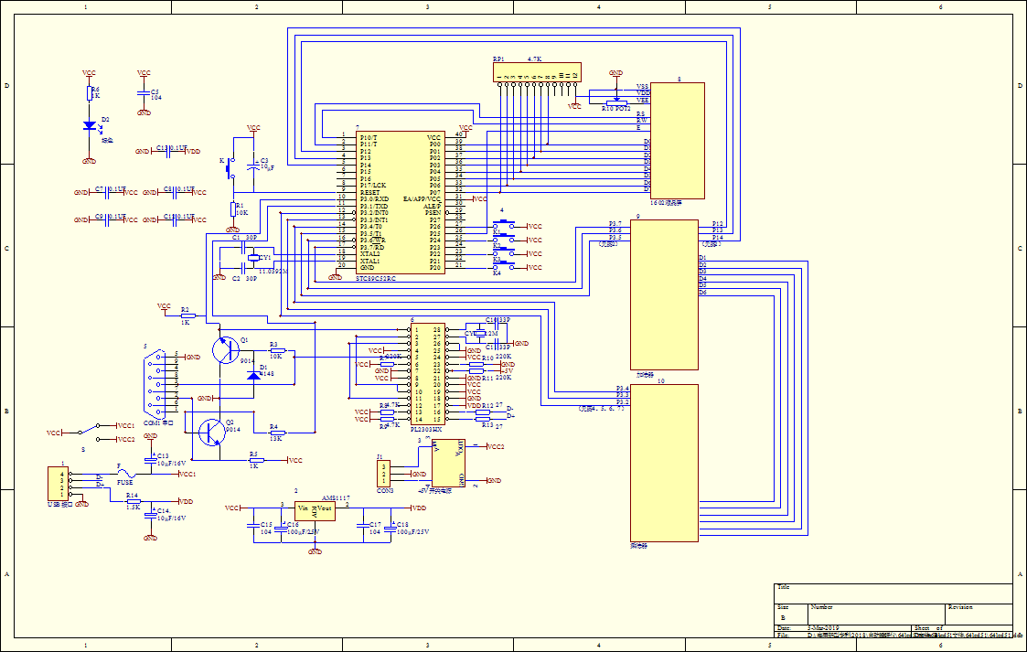Select the CY1 11.0592M crystal oscillator
Screen dimensions: 1027x652
(253, 259)
